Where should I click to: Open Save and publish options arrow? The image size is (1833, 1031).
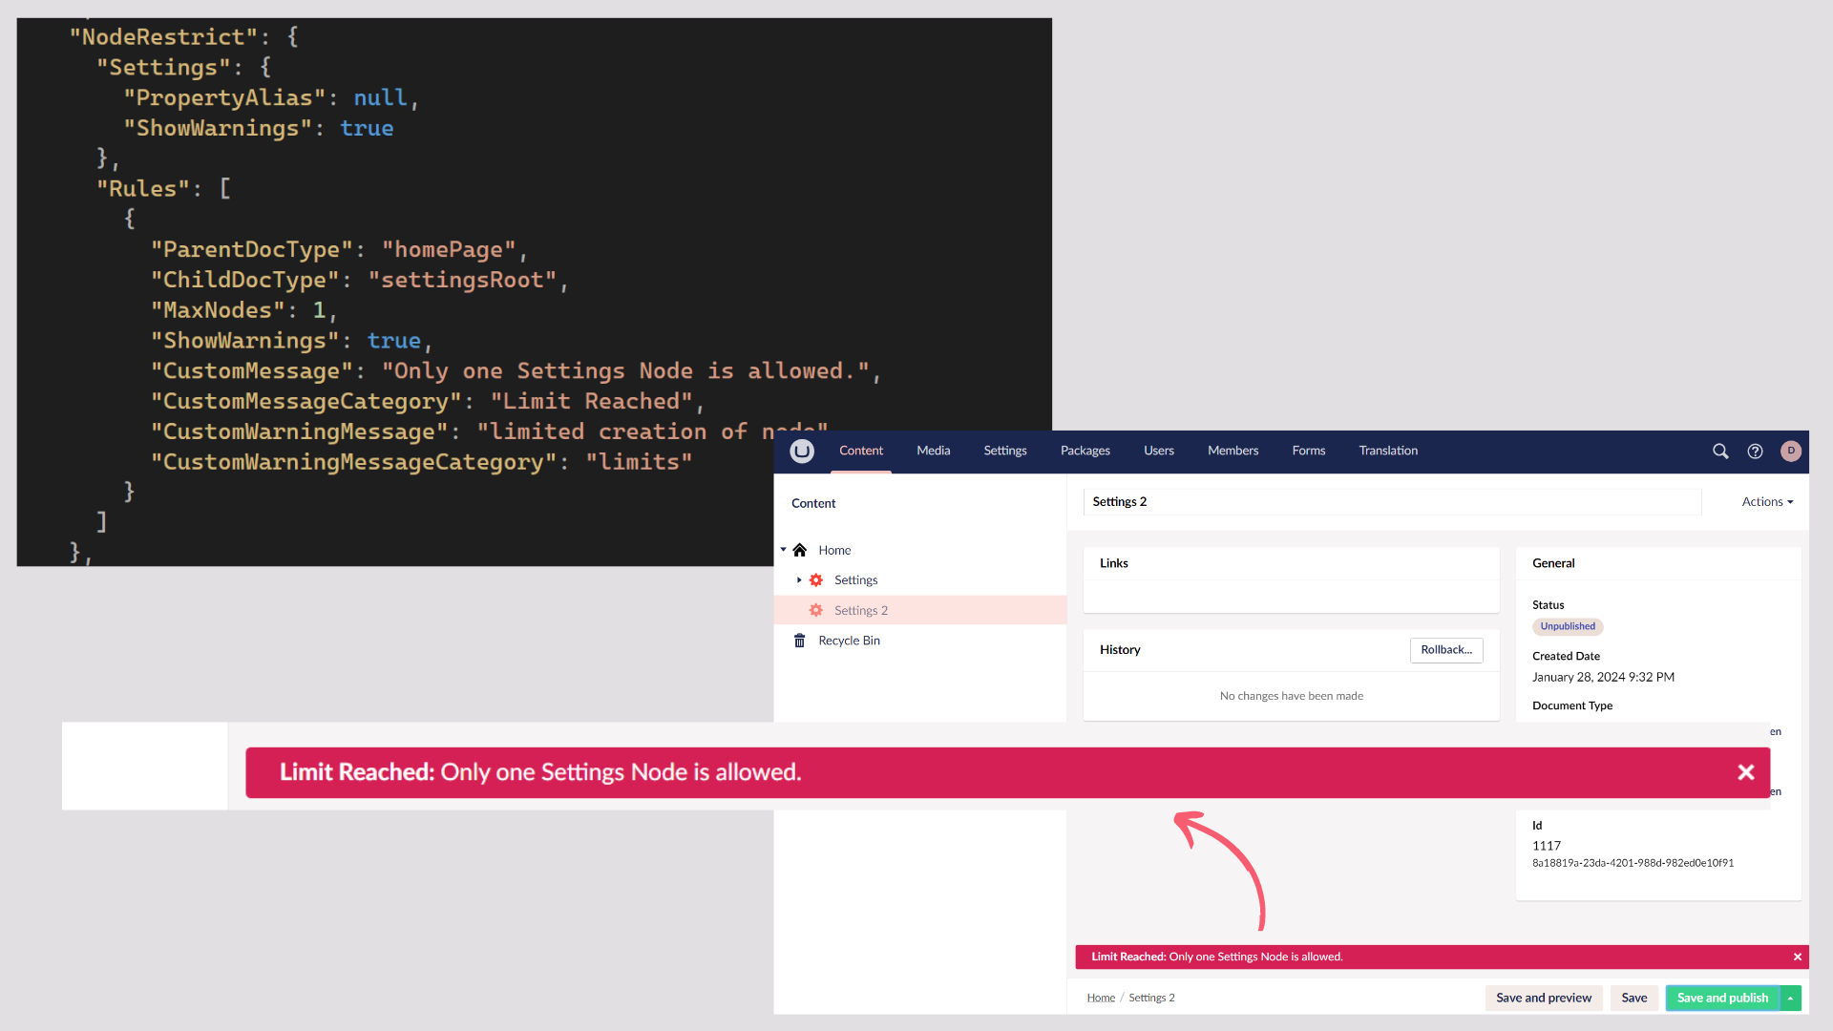pos(1791,998)
